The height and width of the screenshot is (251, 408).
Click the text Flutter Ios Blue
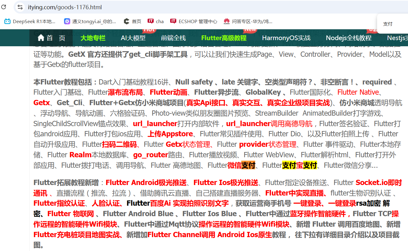(x=210, y=214)
